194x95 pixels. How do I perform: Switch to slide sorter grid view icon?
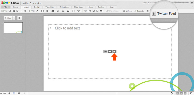[185, 93]
